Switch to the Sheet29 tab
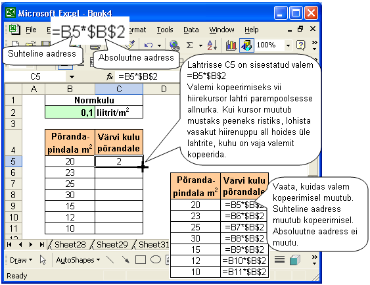This screenshot has height=285, width=370. [x=112, y=244]
